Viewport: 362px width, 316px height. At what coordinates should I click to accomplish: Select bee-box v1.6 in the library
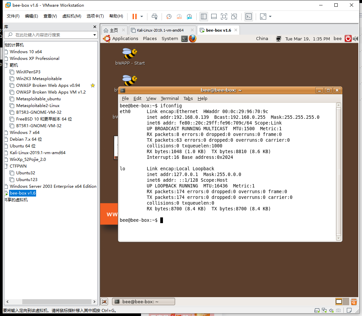(x=23, y=193)
